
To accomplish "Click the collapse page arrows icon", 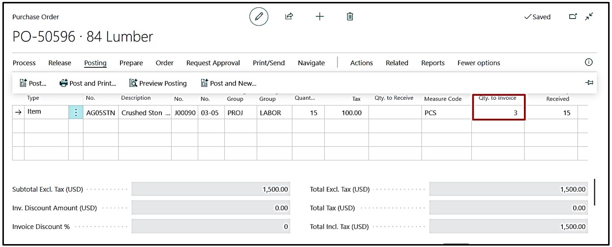I will point(589,17).
